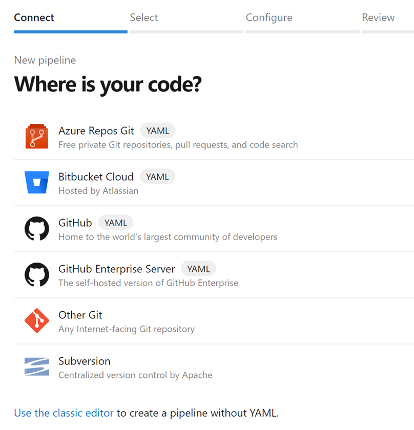Click the YAML badge on GitHub Enterprise Server
Image resolution: width=414 pixels, height=430 pixels.
(198, 268)
